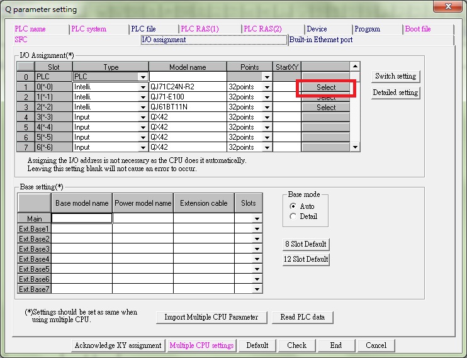Click the Switch setting button
Viewport: 467px width, 358px height.
tap(395, 76)
